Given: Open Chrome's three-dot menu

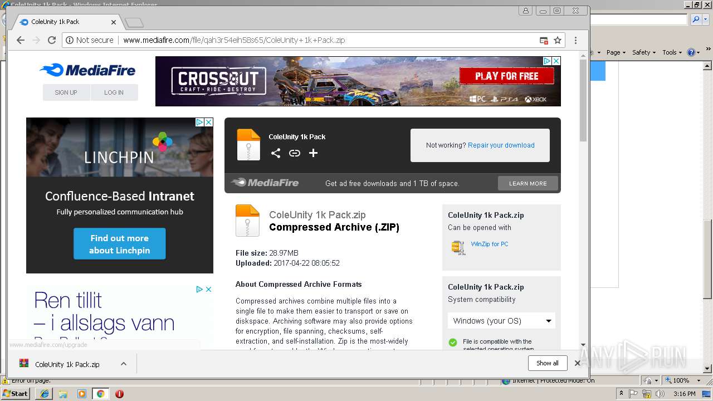Looking at the screenshot, I should coord(576,40).
